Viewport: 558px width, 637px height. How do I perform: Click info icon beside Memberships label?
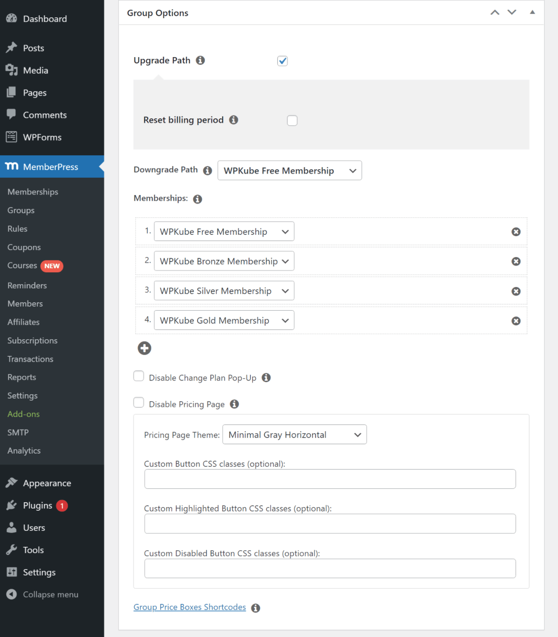point(198,199)
